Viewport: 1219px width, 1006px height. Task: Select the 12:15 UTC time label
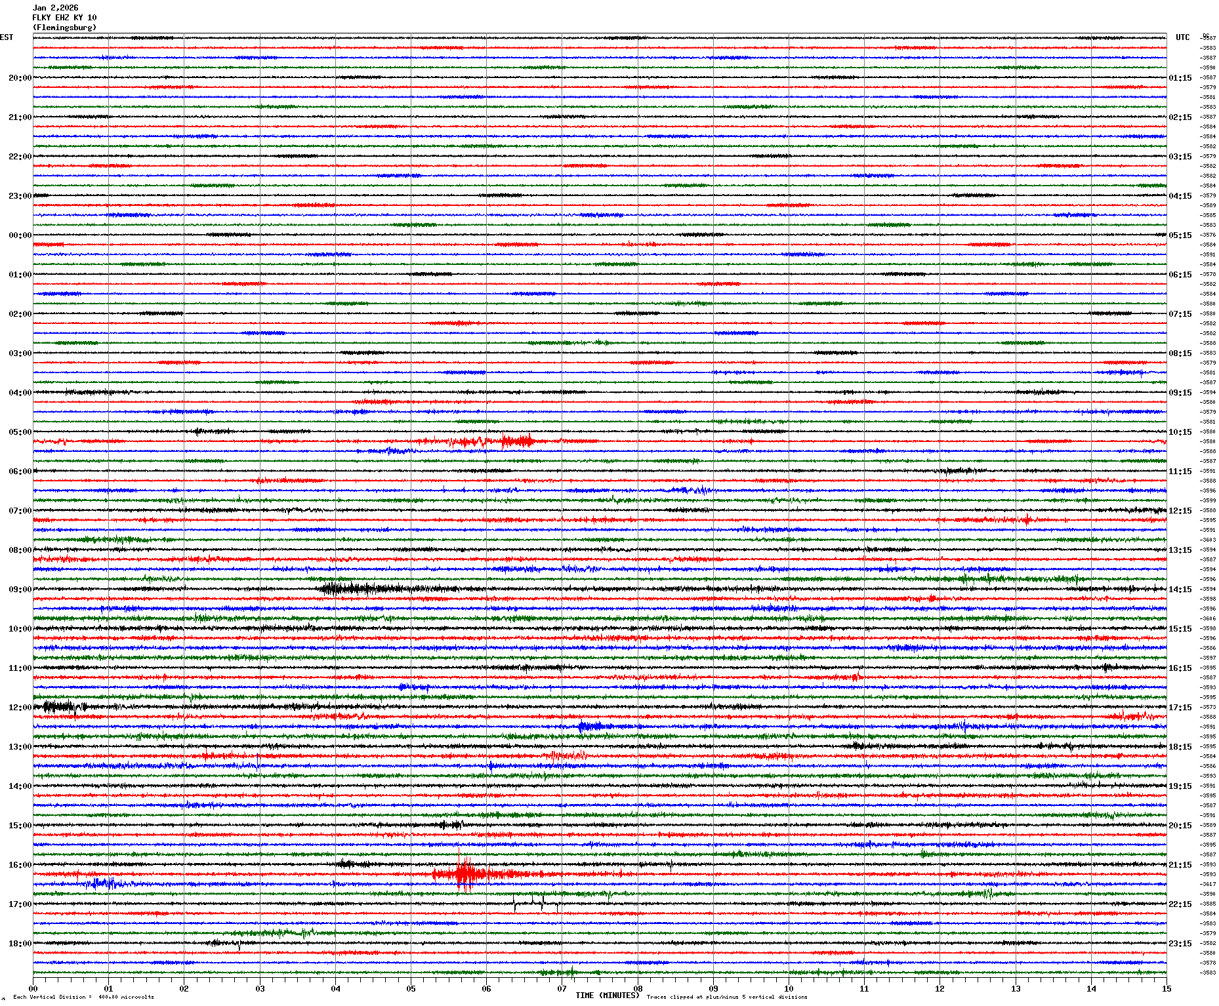pos(1180,511)
